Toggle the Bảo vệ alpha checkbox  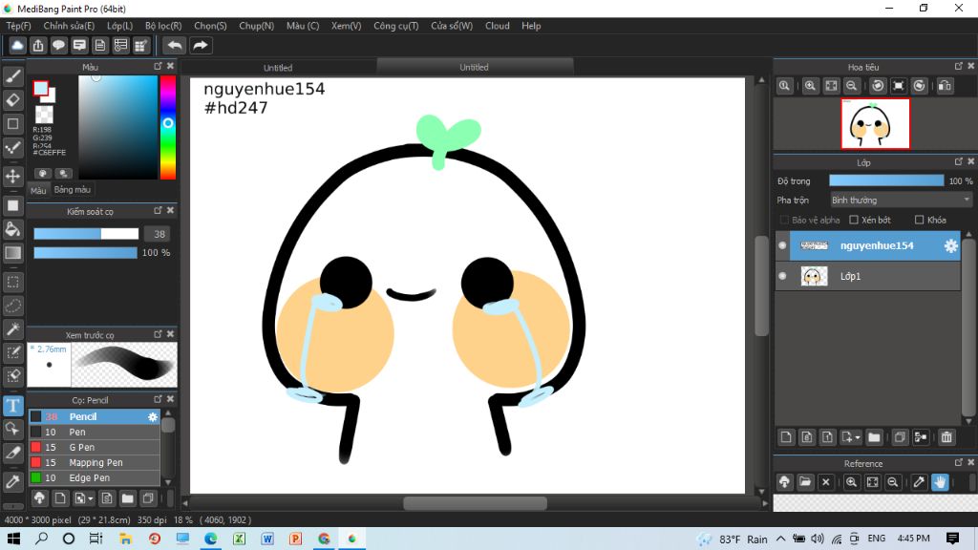[x=784, y=220]
